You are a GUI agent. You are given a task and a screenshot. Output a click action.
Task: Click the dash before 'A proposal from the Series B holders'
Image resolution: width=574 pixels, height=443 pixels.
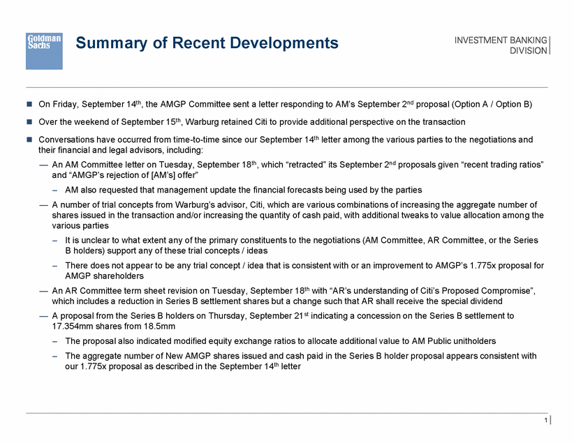pyautogui.click(x=43, y=315)
